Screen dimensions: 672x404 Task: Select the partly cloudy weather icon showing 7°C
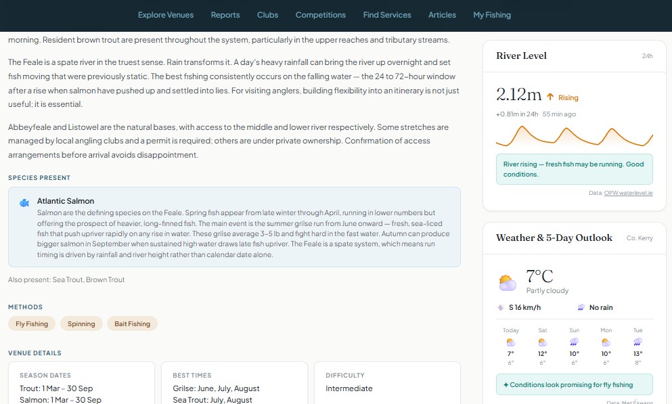click(507, 280)
